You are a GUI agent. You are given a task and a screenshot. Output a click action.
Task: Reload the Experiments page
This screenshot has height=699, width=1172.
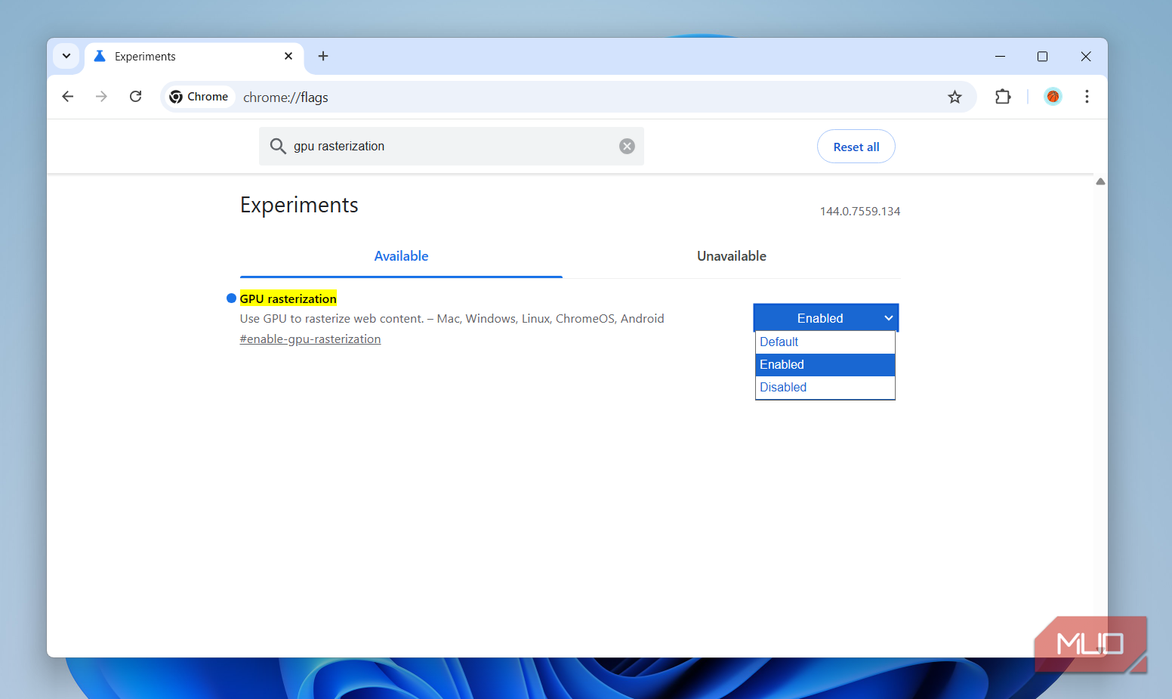pyautogui.click(x=135, y=97)
